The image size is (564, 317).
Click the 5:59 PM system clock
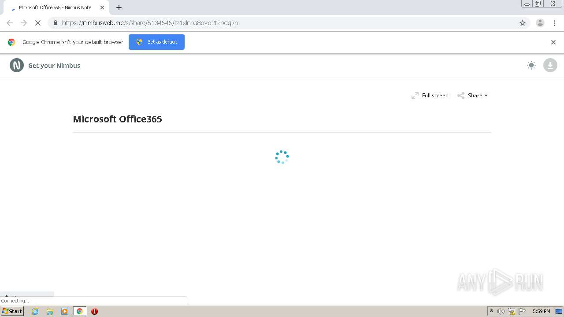[x=542, y=311]
